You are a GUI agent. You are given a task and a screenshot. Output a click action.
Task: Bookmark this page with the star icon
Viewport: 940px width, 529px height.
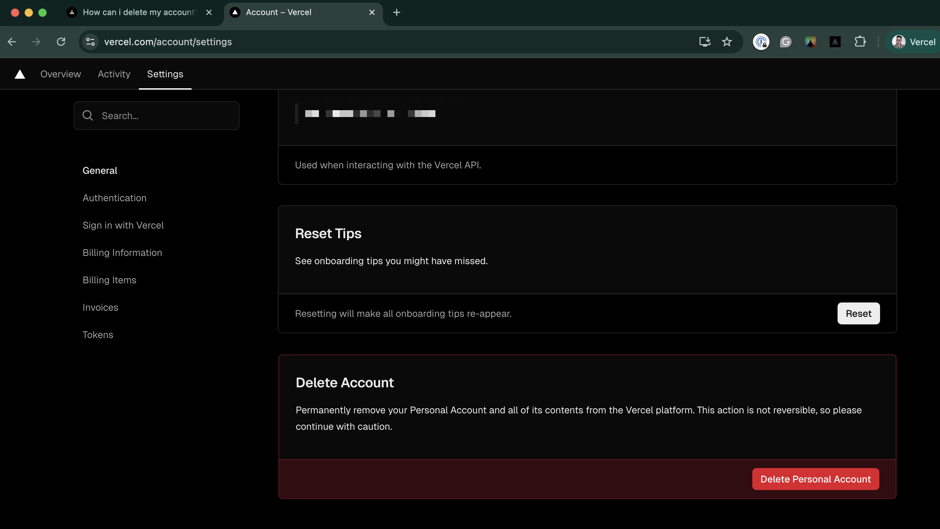pyautogui.click(x=727, y=42)
